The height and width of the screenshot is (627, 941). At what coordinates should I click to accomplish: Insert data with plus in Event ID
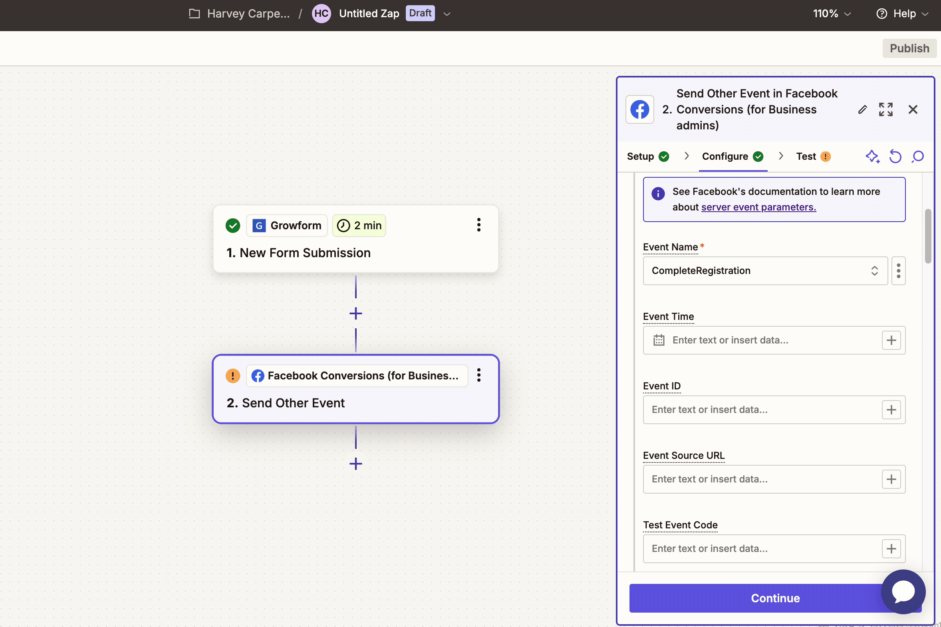[891, 410]
